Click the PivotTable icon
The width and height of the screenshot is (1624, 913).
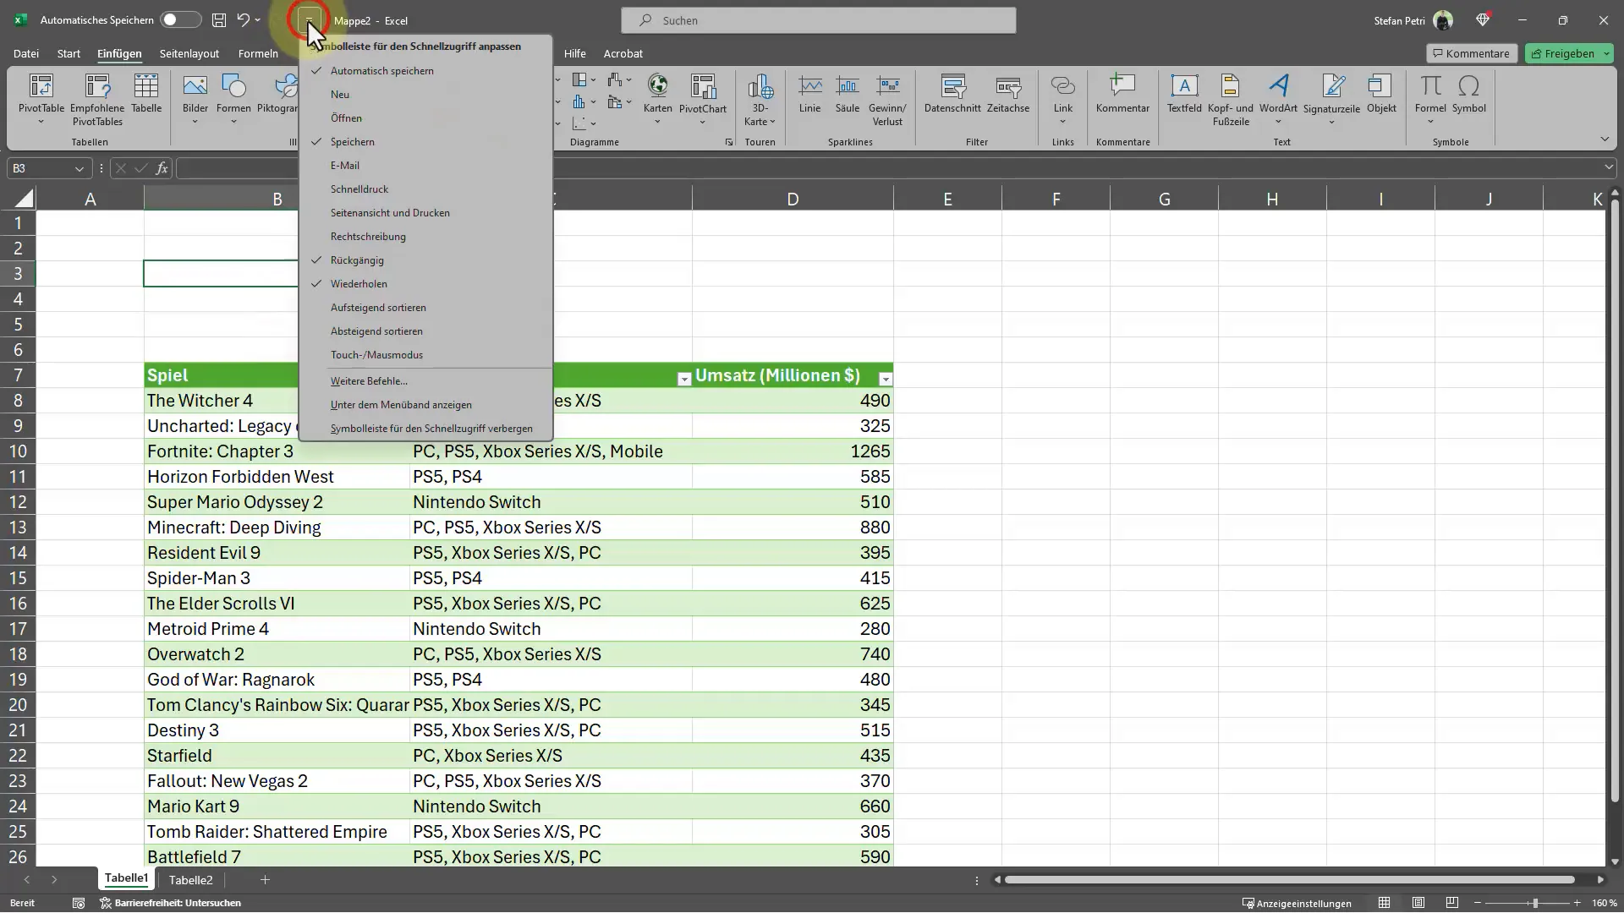pyautogui.click(x=41, y=98)
